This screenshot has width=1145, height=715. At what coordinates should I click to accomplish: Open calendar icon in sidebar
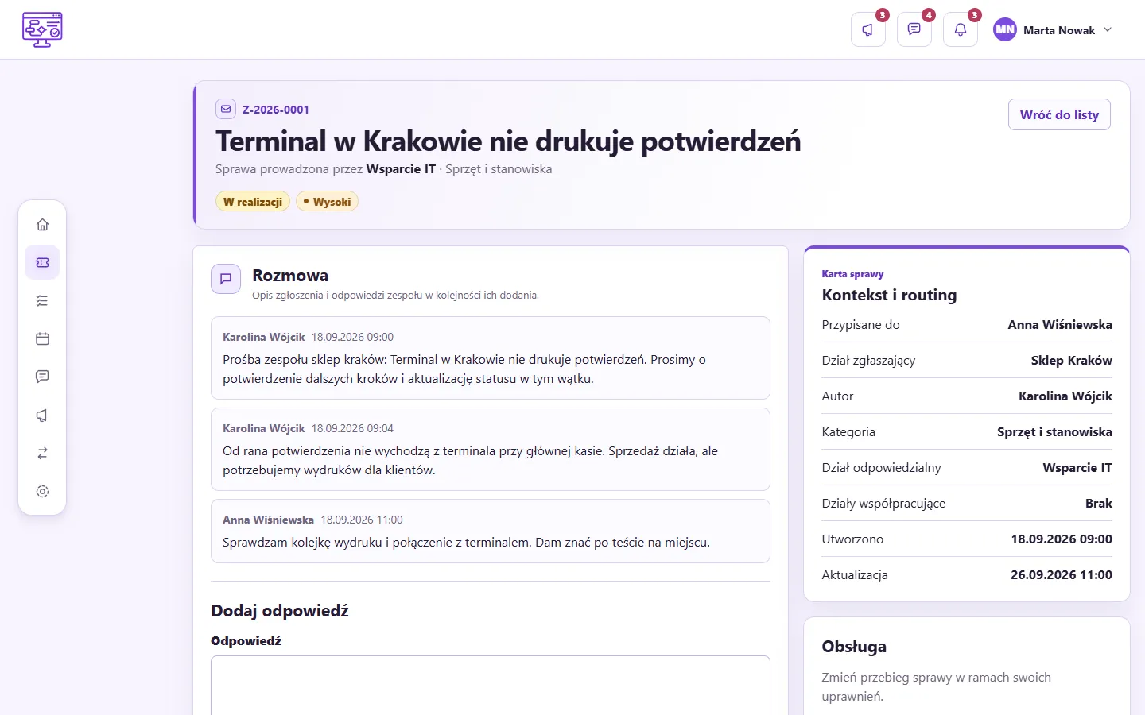click(42, 338)
